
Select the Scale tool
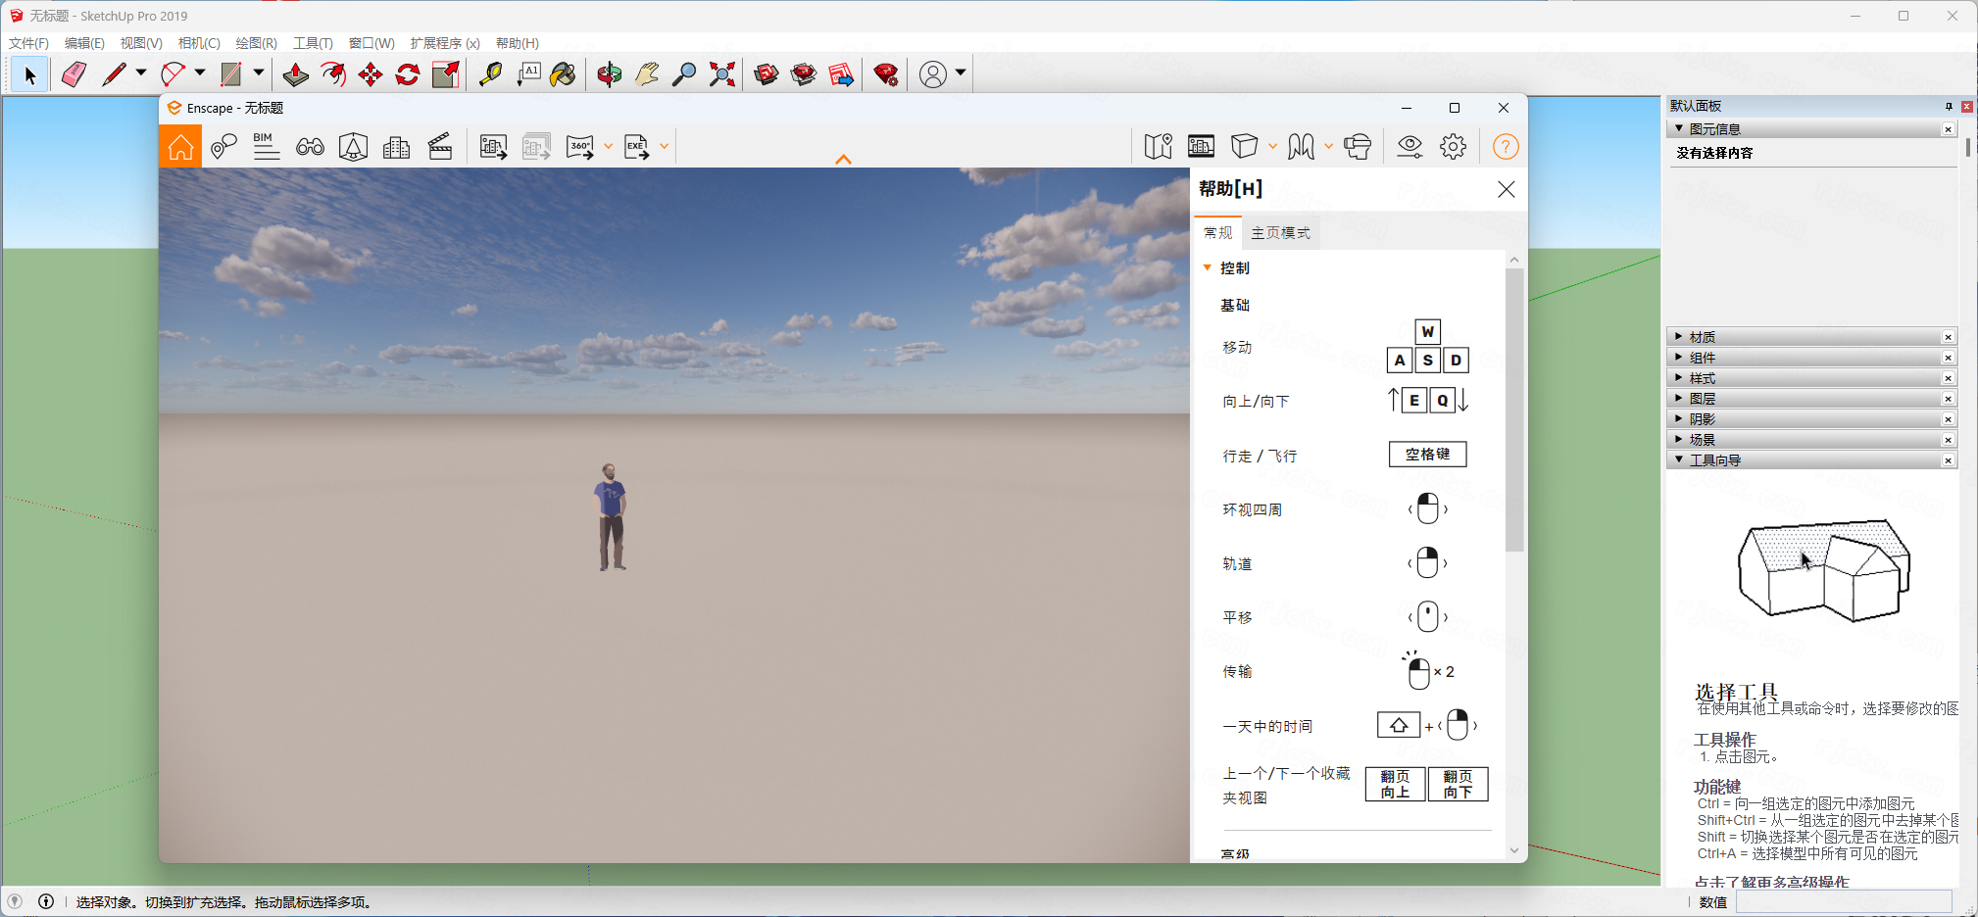pos(446,74)
